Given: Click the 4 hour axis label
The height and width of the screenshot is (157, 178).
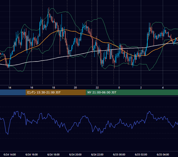Looking at the screenshot, I should [163, 88].
